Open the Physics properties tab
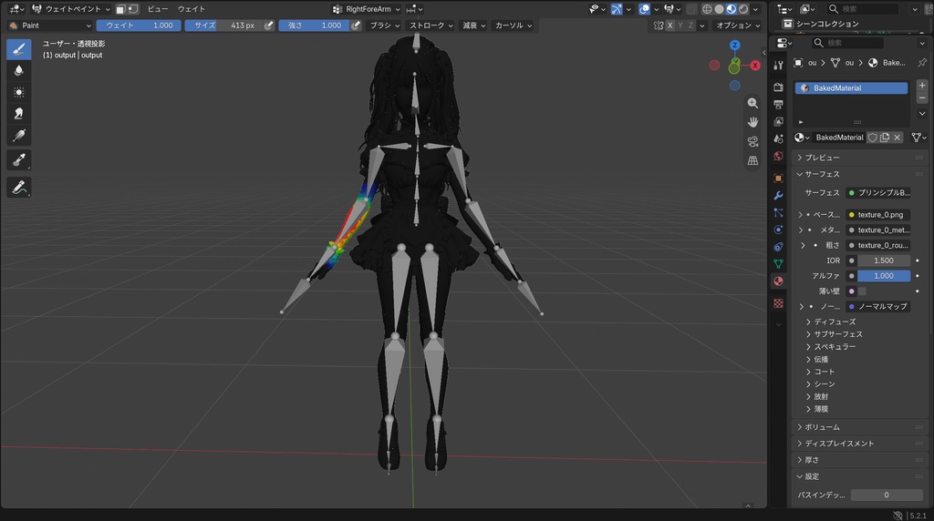This screenshot has width=934, height=521. click(x=778, y=230)
